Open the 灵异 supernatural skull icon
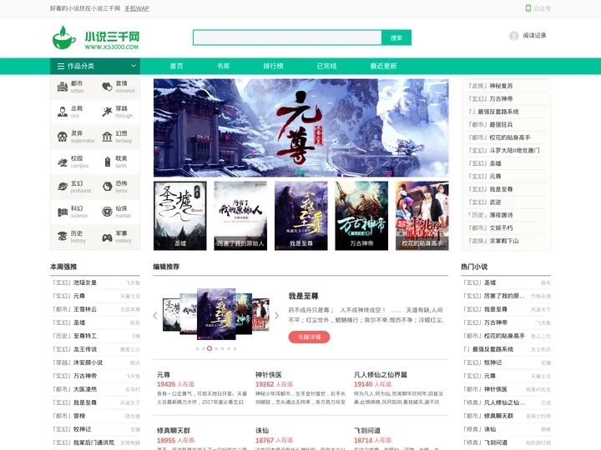601x450 pixels. [x=63, y=137]
